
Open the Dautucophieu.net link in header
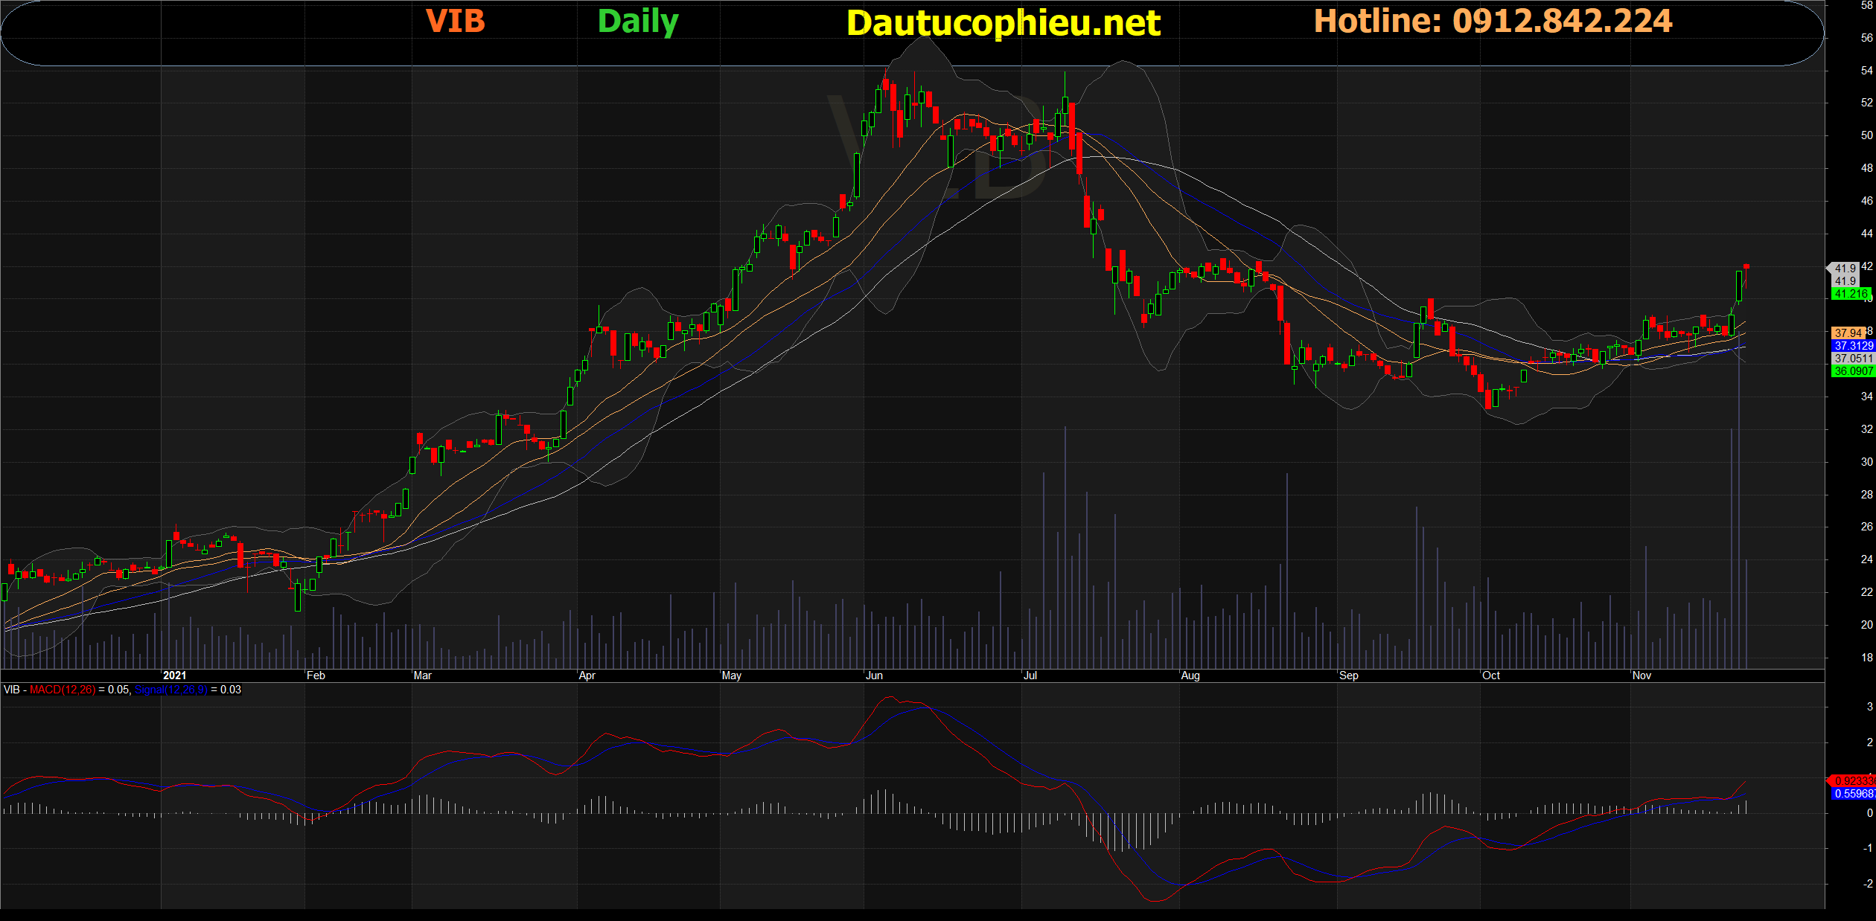(1003, 23)
